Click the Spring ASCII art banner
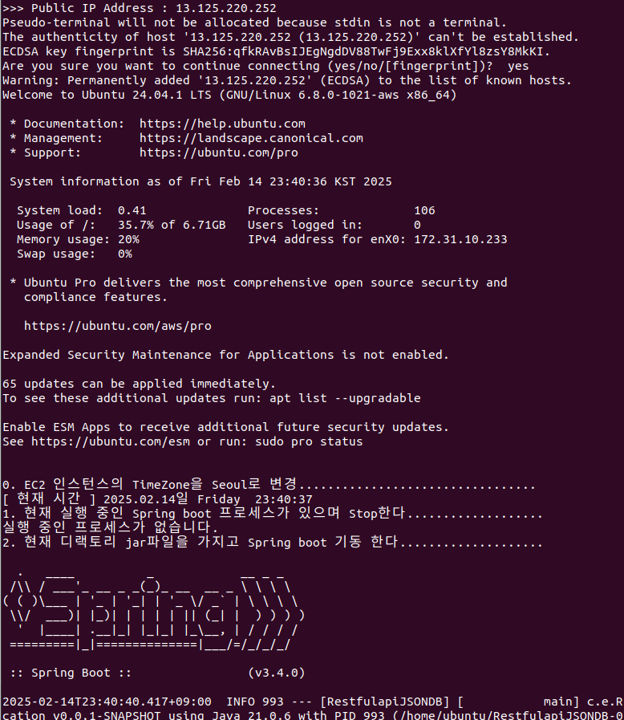This screenshot has height=720, width=624. click(x=154, y=611)
